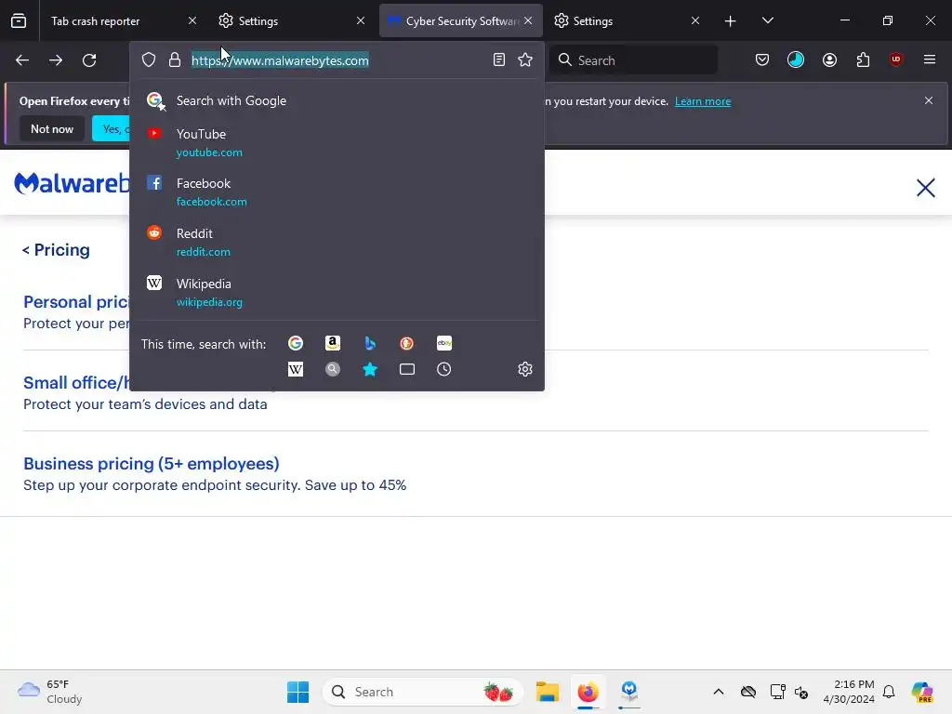Image resolution: width=952 pixels, height=714 pixels.
Task: Open tracking protection shield icon
Action: pyautogui.click(x=149, y=60)
